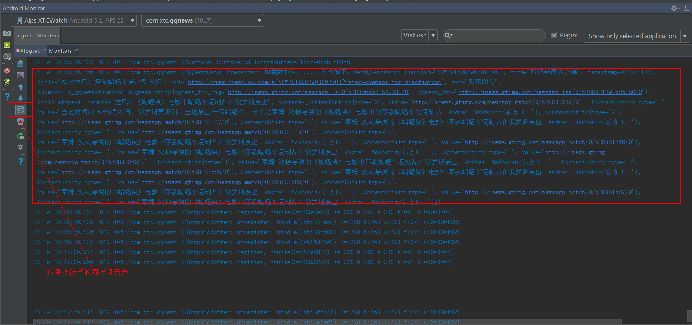Screen dimensions: 692x325
Task: Select the 20:37:00.971 GraphicBuffer register line
Action: (x=243, y=252)
